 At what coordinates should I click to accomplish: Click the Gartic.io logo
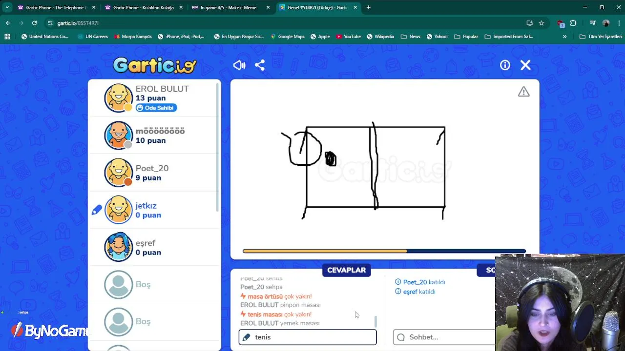click(x=154, y=65)
